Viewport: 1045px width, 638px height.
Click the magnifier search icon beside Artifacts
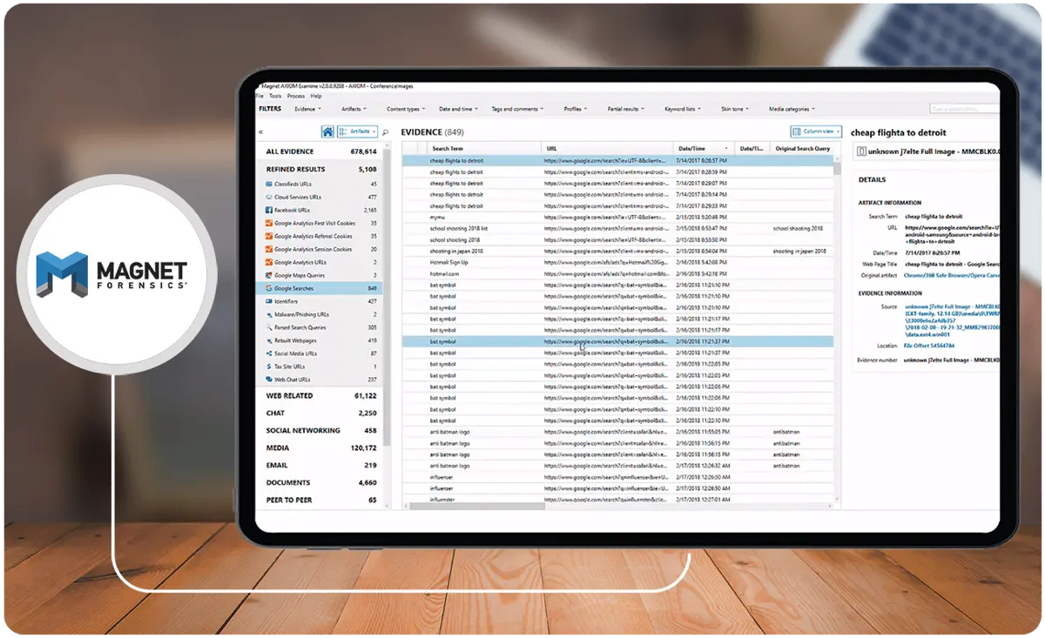click(386, 132)
